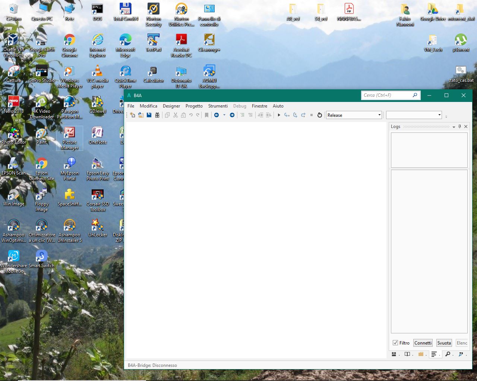Viewport: 477px width, 381px height.
Task: Click the magnifier icon in the Cerca box
Action: (x=415, y=95)
